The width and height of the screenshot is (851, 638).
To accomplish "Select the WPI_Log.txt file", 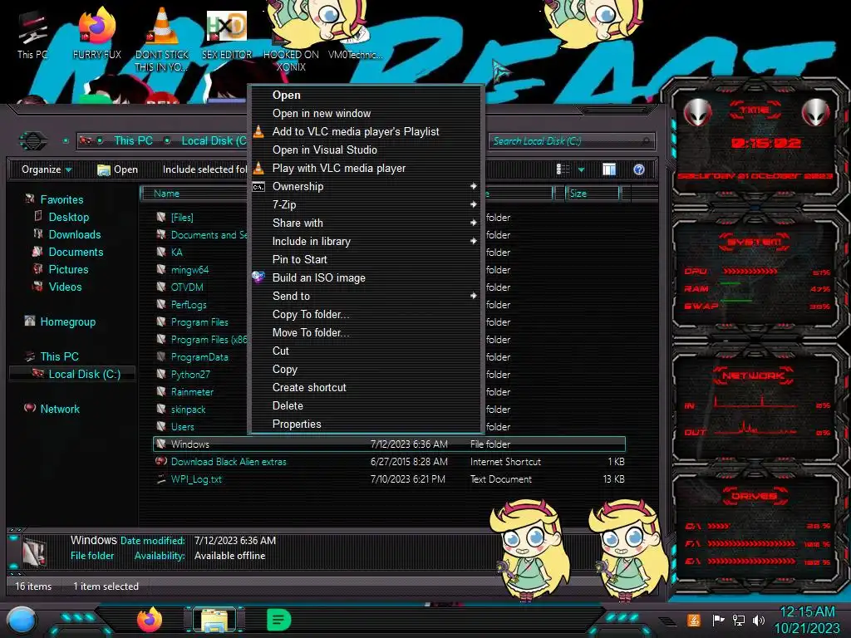I will 196,479.
